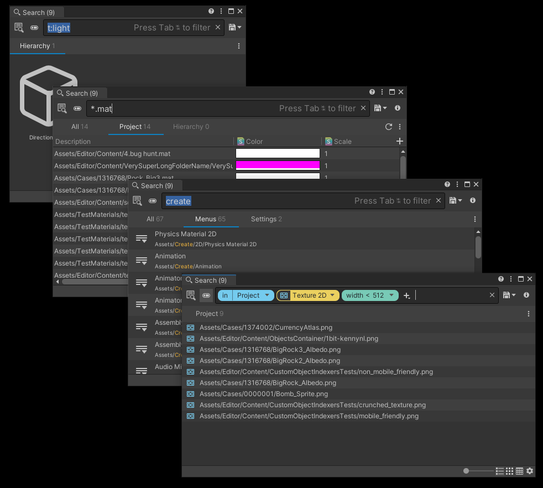Switch to table view in the bottom bar
Screen dimensions: 543x488
point(520,471)
